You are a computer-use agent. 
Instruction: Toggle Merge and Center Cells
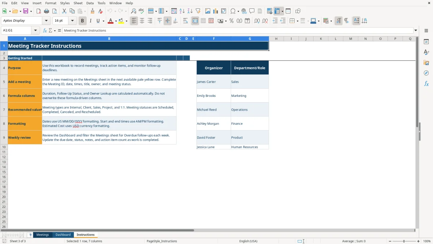click(x=195, y=21)
